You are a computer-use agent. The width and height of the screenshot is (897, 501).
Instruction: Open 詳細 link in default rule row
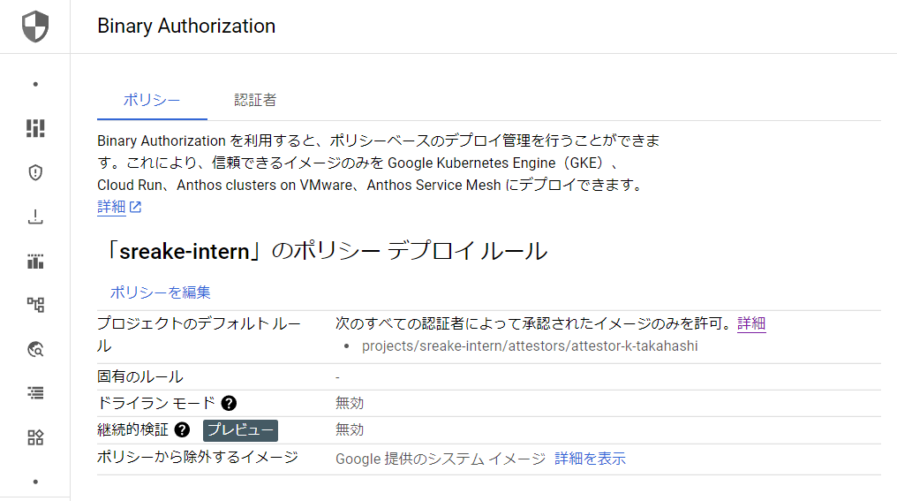pyautogui.click(x=751, y=323)
